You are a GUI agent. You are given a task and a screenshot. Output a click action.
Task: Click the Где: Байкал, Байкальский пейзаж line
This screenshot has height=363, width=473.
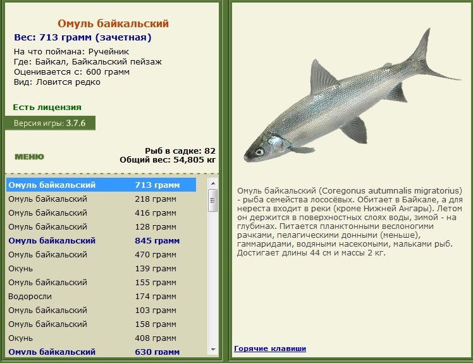pyautogui.click(x=88, y=62)
